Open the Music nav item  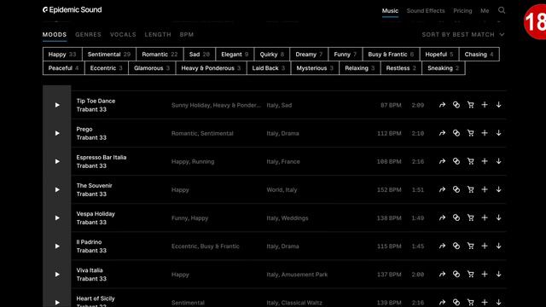point(390,11)
